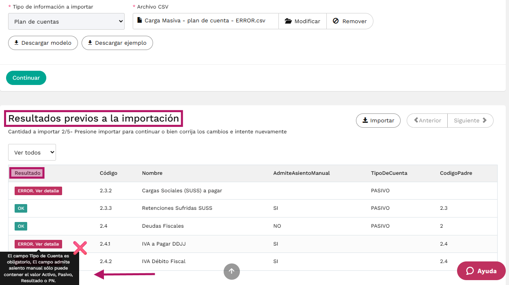Go to Anterior results page
Image resolution: width=509 pixels, height=285 pixels.
pyautogui.click(x=427, y=120)
